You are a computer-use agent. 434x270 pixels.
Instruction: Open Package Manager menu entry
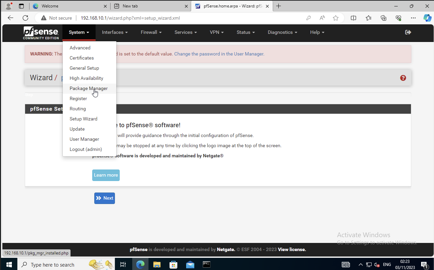point(90,88)
